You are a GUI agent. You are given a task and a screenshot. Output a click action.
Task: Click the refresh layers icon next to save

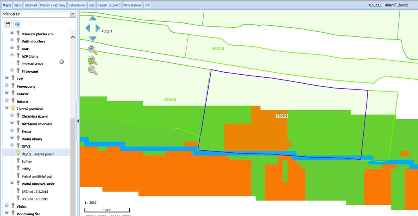point(17,24)
